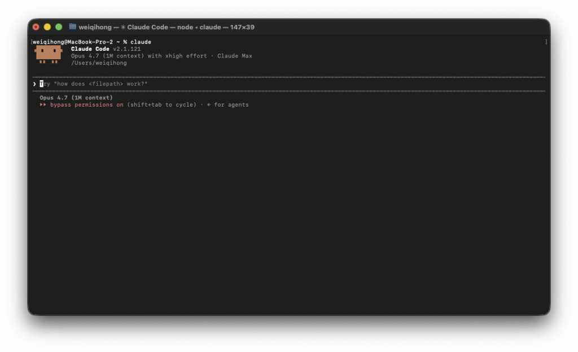Click the 'Claude Code' bold heading
This screenshot has width=578, height=352.
click(90, 49)
